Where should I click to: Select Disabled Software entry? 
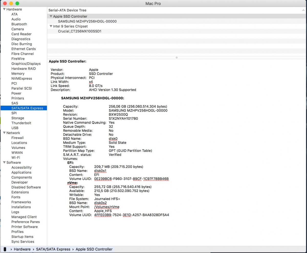[x=26, y=187]
